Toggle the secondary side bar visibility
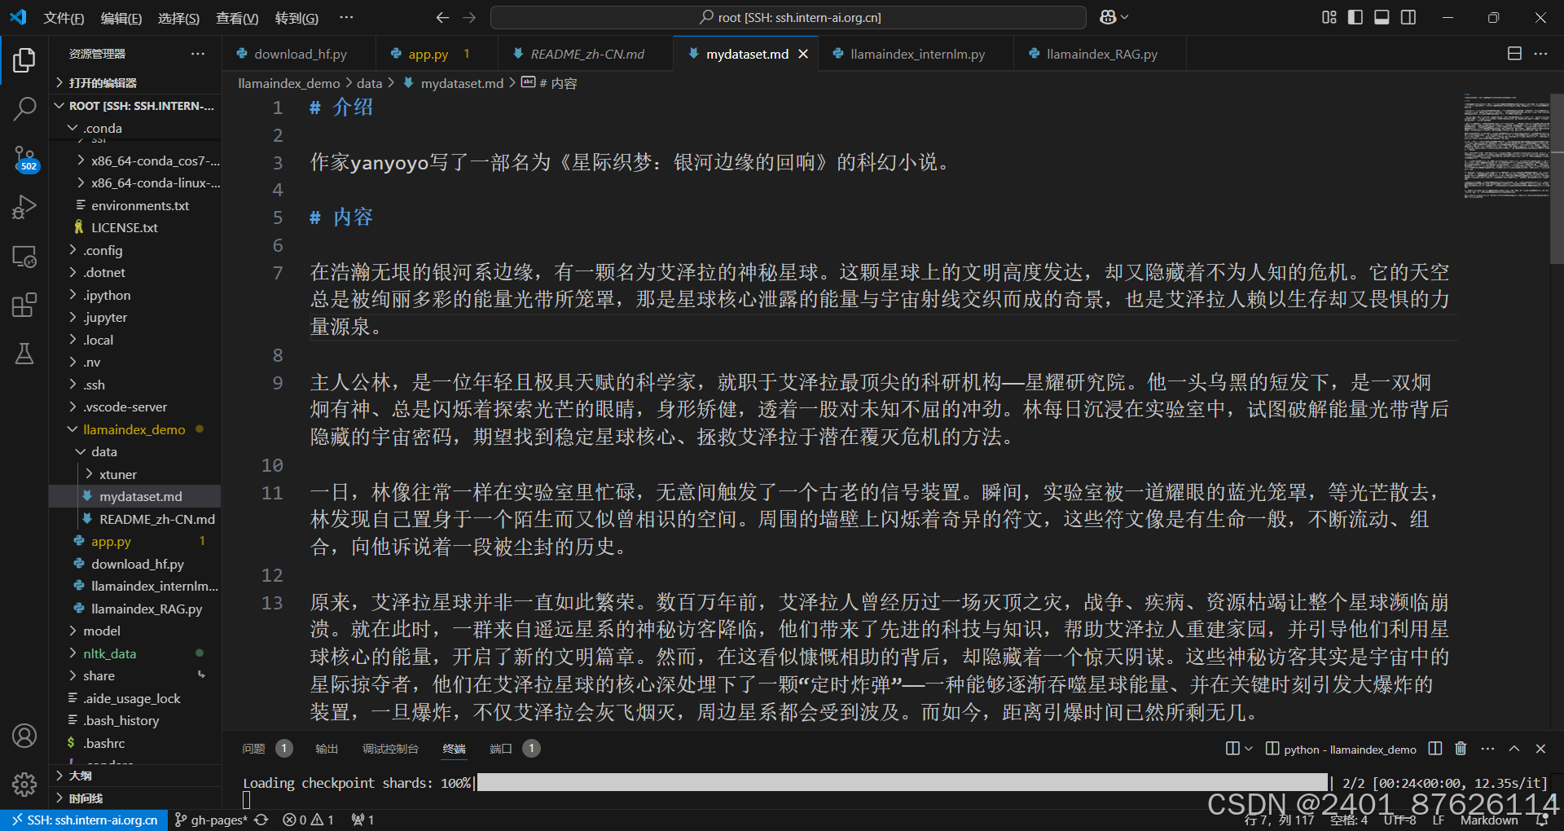 pos(1409,16)
